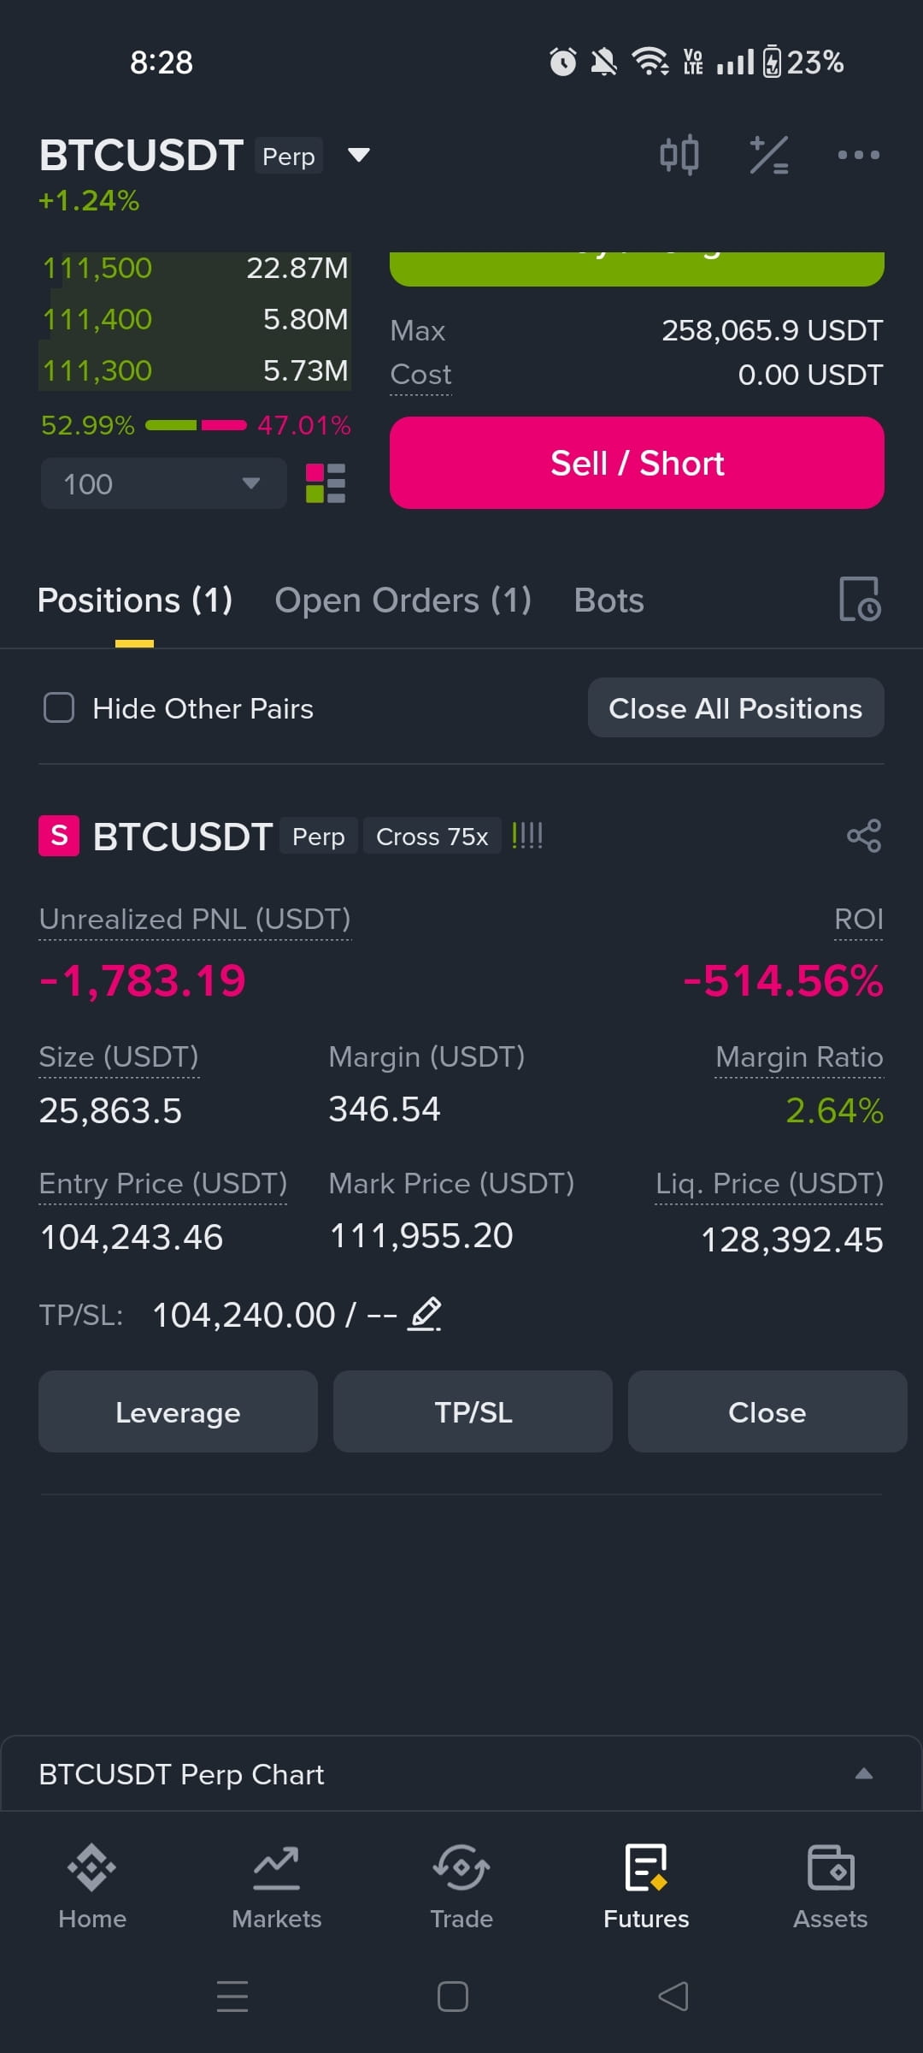Switch to the Open Orders (1) tab

403,600
